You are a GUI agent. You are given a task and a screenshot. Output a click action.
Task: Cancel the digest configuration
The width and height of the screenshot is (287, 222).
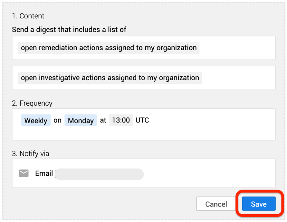pyautogui.click(x=216, y=204)
